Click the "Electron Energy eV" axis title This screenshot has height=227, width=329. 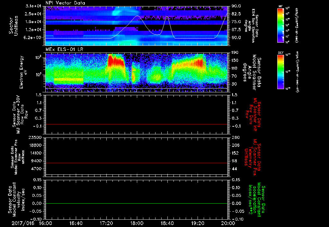(x=23, y=72)
